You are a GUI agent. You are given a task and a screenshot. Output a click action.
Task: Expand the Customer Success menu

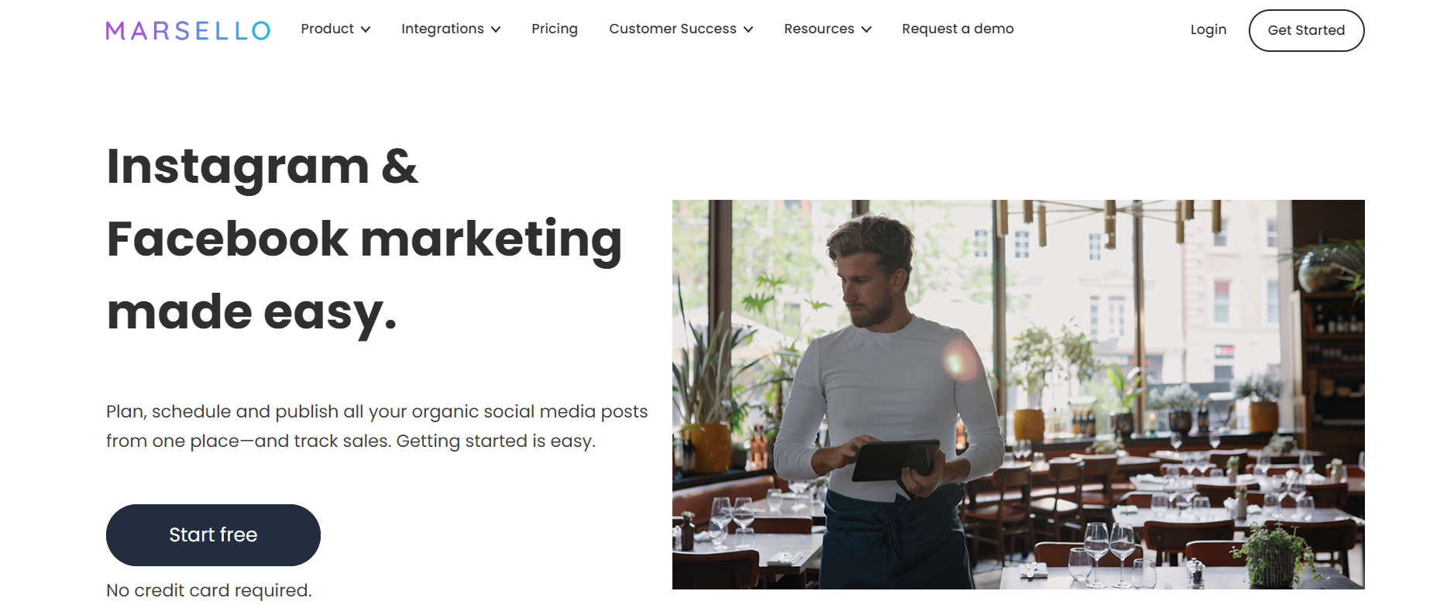[672, 29]
